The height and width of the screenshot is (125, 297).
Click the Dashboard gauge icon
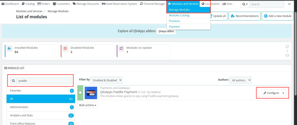coord(3,4)
